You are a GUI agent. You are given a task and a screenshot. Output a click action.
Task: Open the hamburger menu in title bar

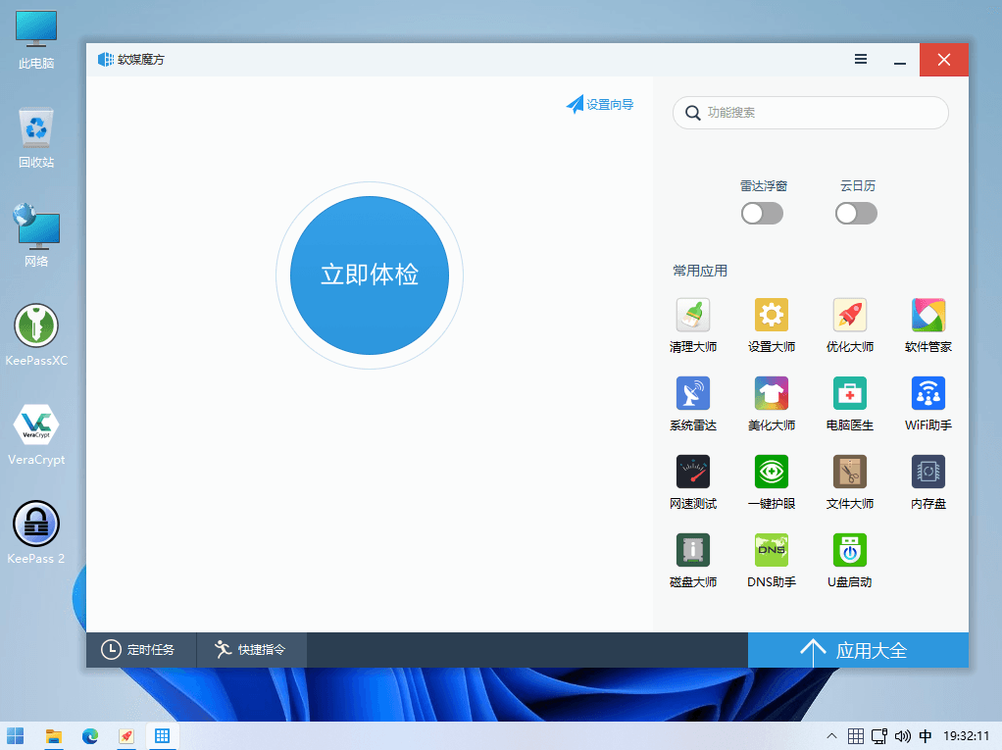pos(861,59)
